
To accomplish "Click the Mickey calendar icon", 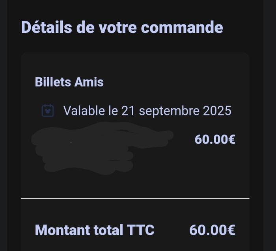I will 48,111.
